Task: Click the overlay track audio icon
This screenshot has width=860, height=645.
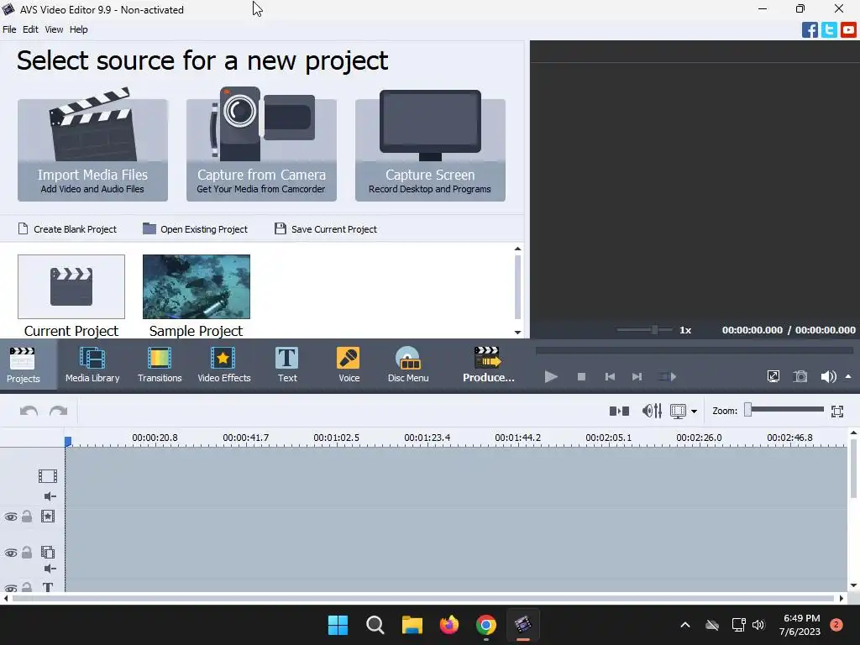Action: click(x=50, y=569)
